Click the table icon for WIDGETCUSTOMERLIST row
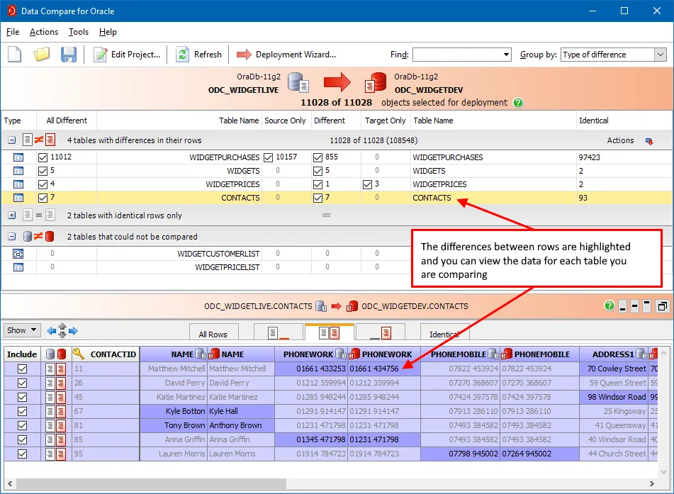The image size is (674, 494). pyautogui.click(x=18, y=253)
